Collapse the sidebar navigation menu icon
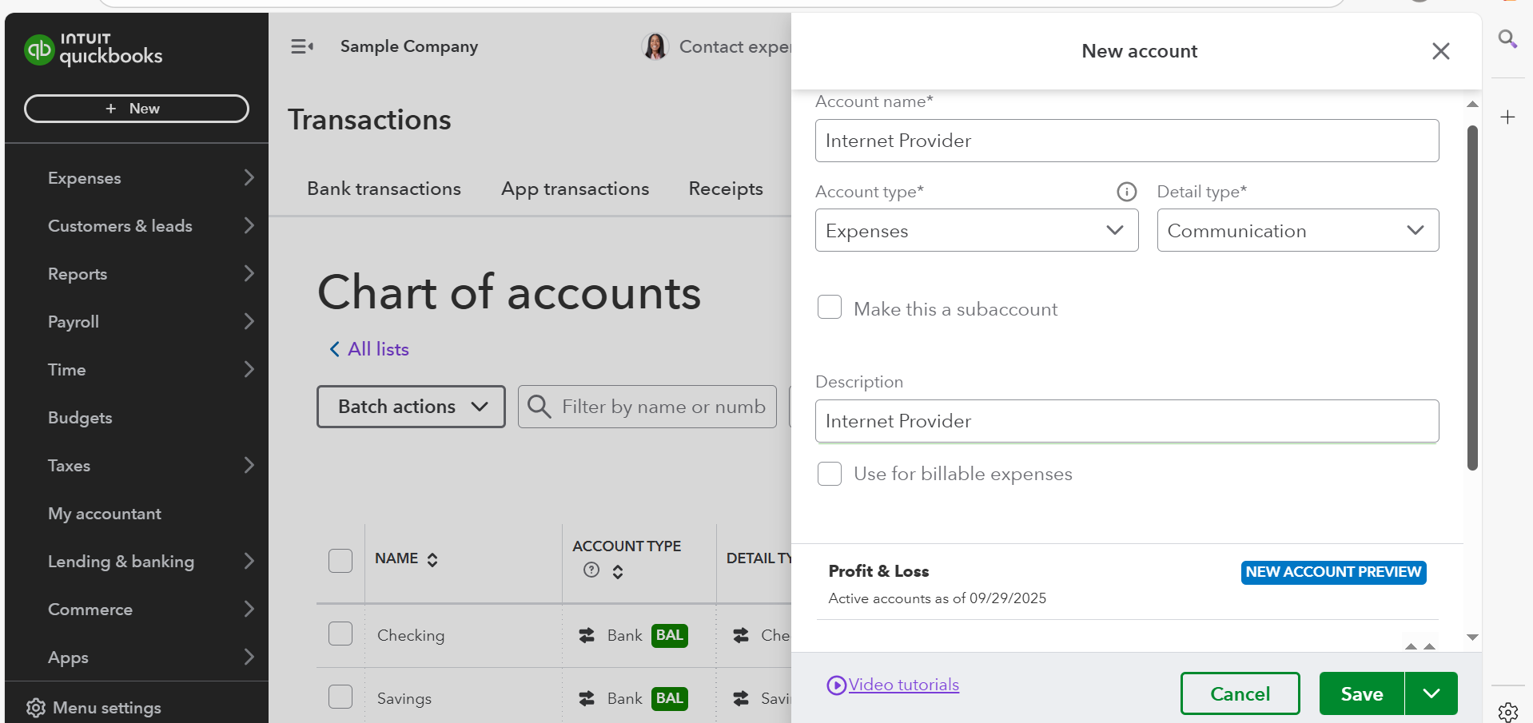Image resolution: width=1533 pixels, height=723 pixels. point(302,46)
